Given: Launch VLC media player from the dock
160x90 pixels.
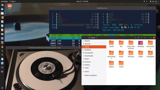Looking at the screenshot, I should (2, 47).
